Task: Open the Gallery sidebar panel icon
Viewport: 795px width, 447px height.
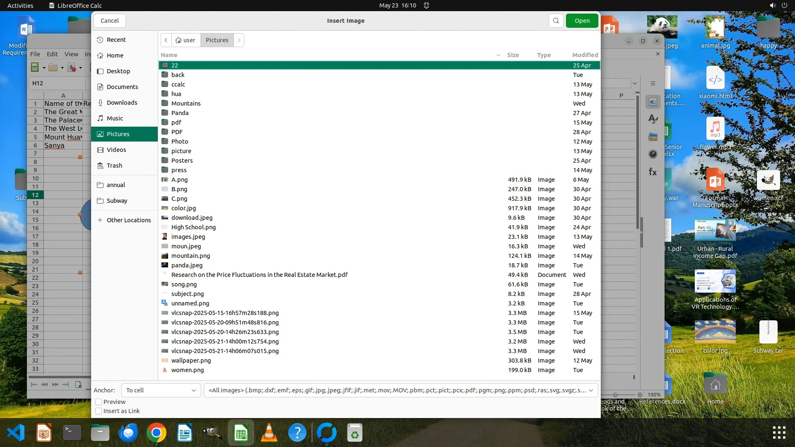Action: (653, 137)
